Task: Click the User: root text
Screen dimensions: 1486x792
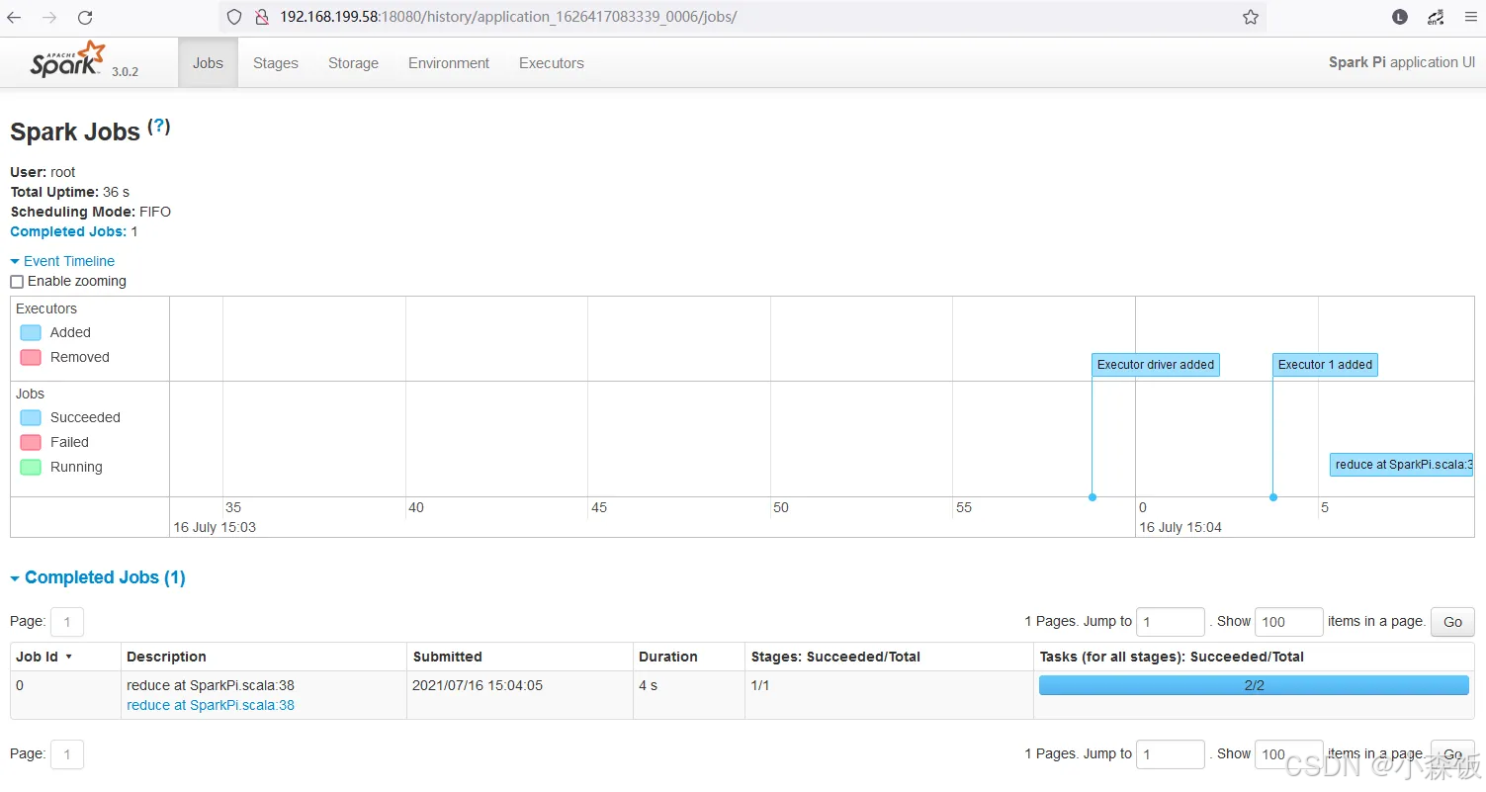Action: tap(43, 172)
